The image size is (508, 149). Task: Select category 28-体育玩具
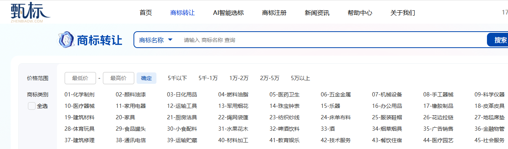(80, 129)
